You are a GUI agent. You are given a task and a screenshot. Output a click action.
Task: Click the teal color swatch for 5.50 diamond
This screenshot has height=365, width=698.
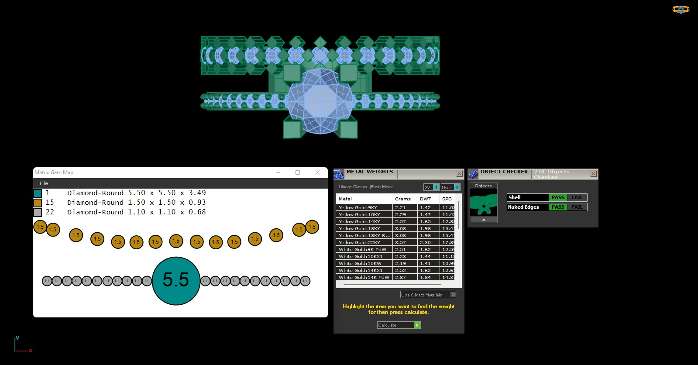coord(38,193)
